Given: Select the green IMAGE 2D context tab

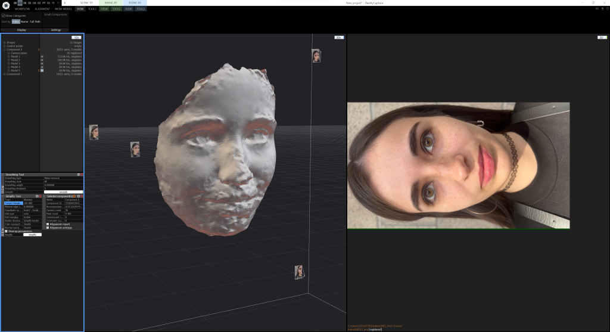Looking at the screenshot, I should tap(110, 3).
